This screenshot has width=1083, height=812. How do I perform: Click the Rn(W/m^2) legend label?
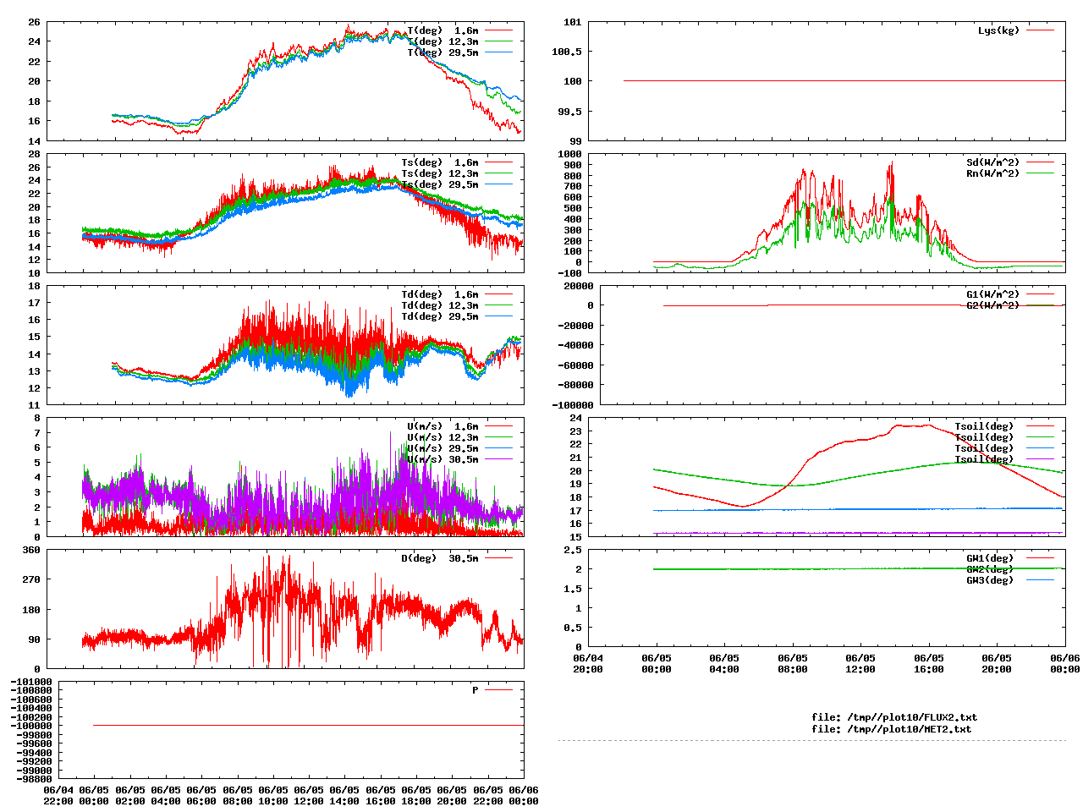[993, 173]
